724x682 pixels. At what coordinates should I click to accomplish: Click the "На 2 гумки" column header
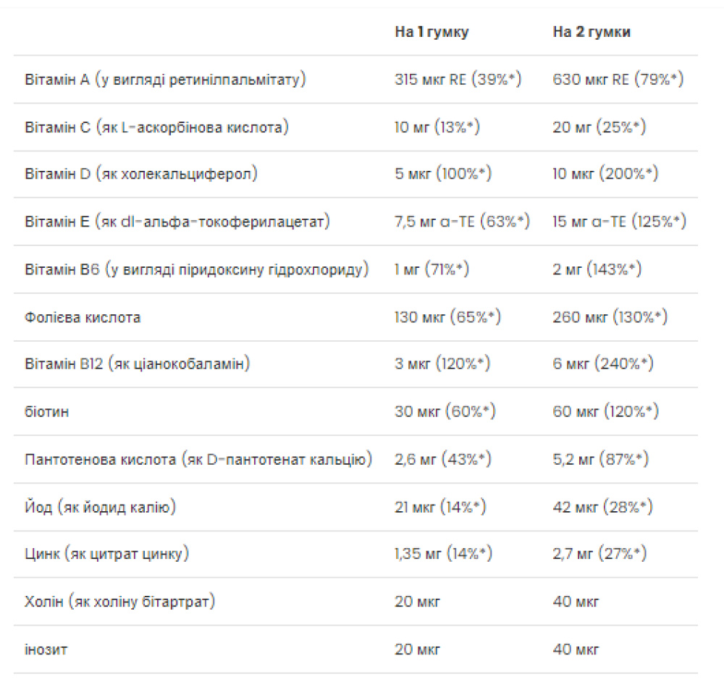click(x=592, y=32)
